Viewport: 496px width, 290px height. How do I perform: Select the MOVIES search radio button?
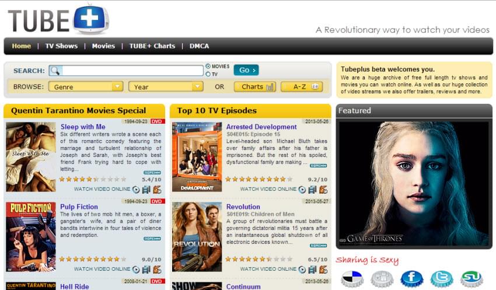coord(208,67)
